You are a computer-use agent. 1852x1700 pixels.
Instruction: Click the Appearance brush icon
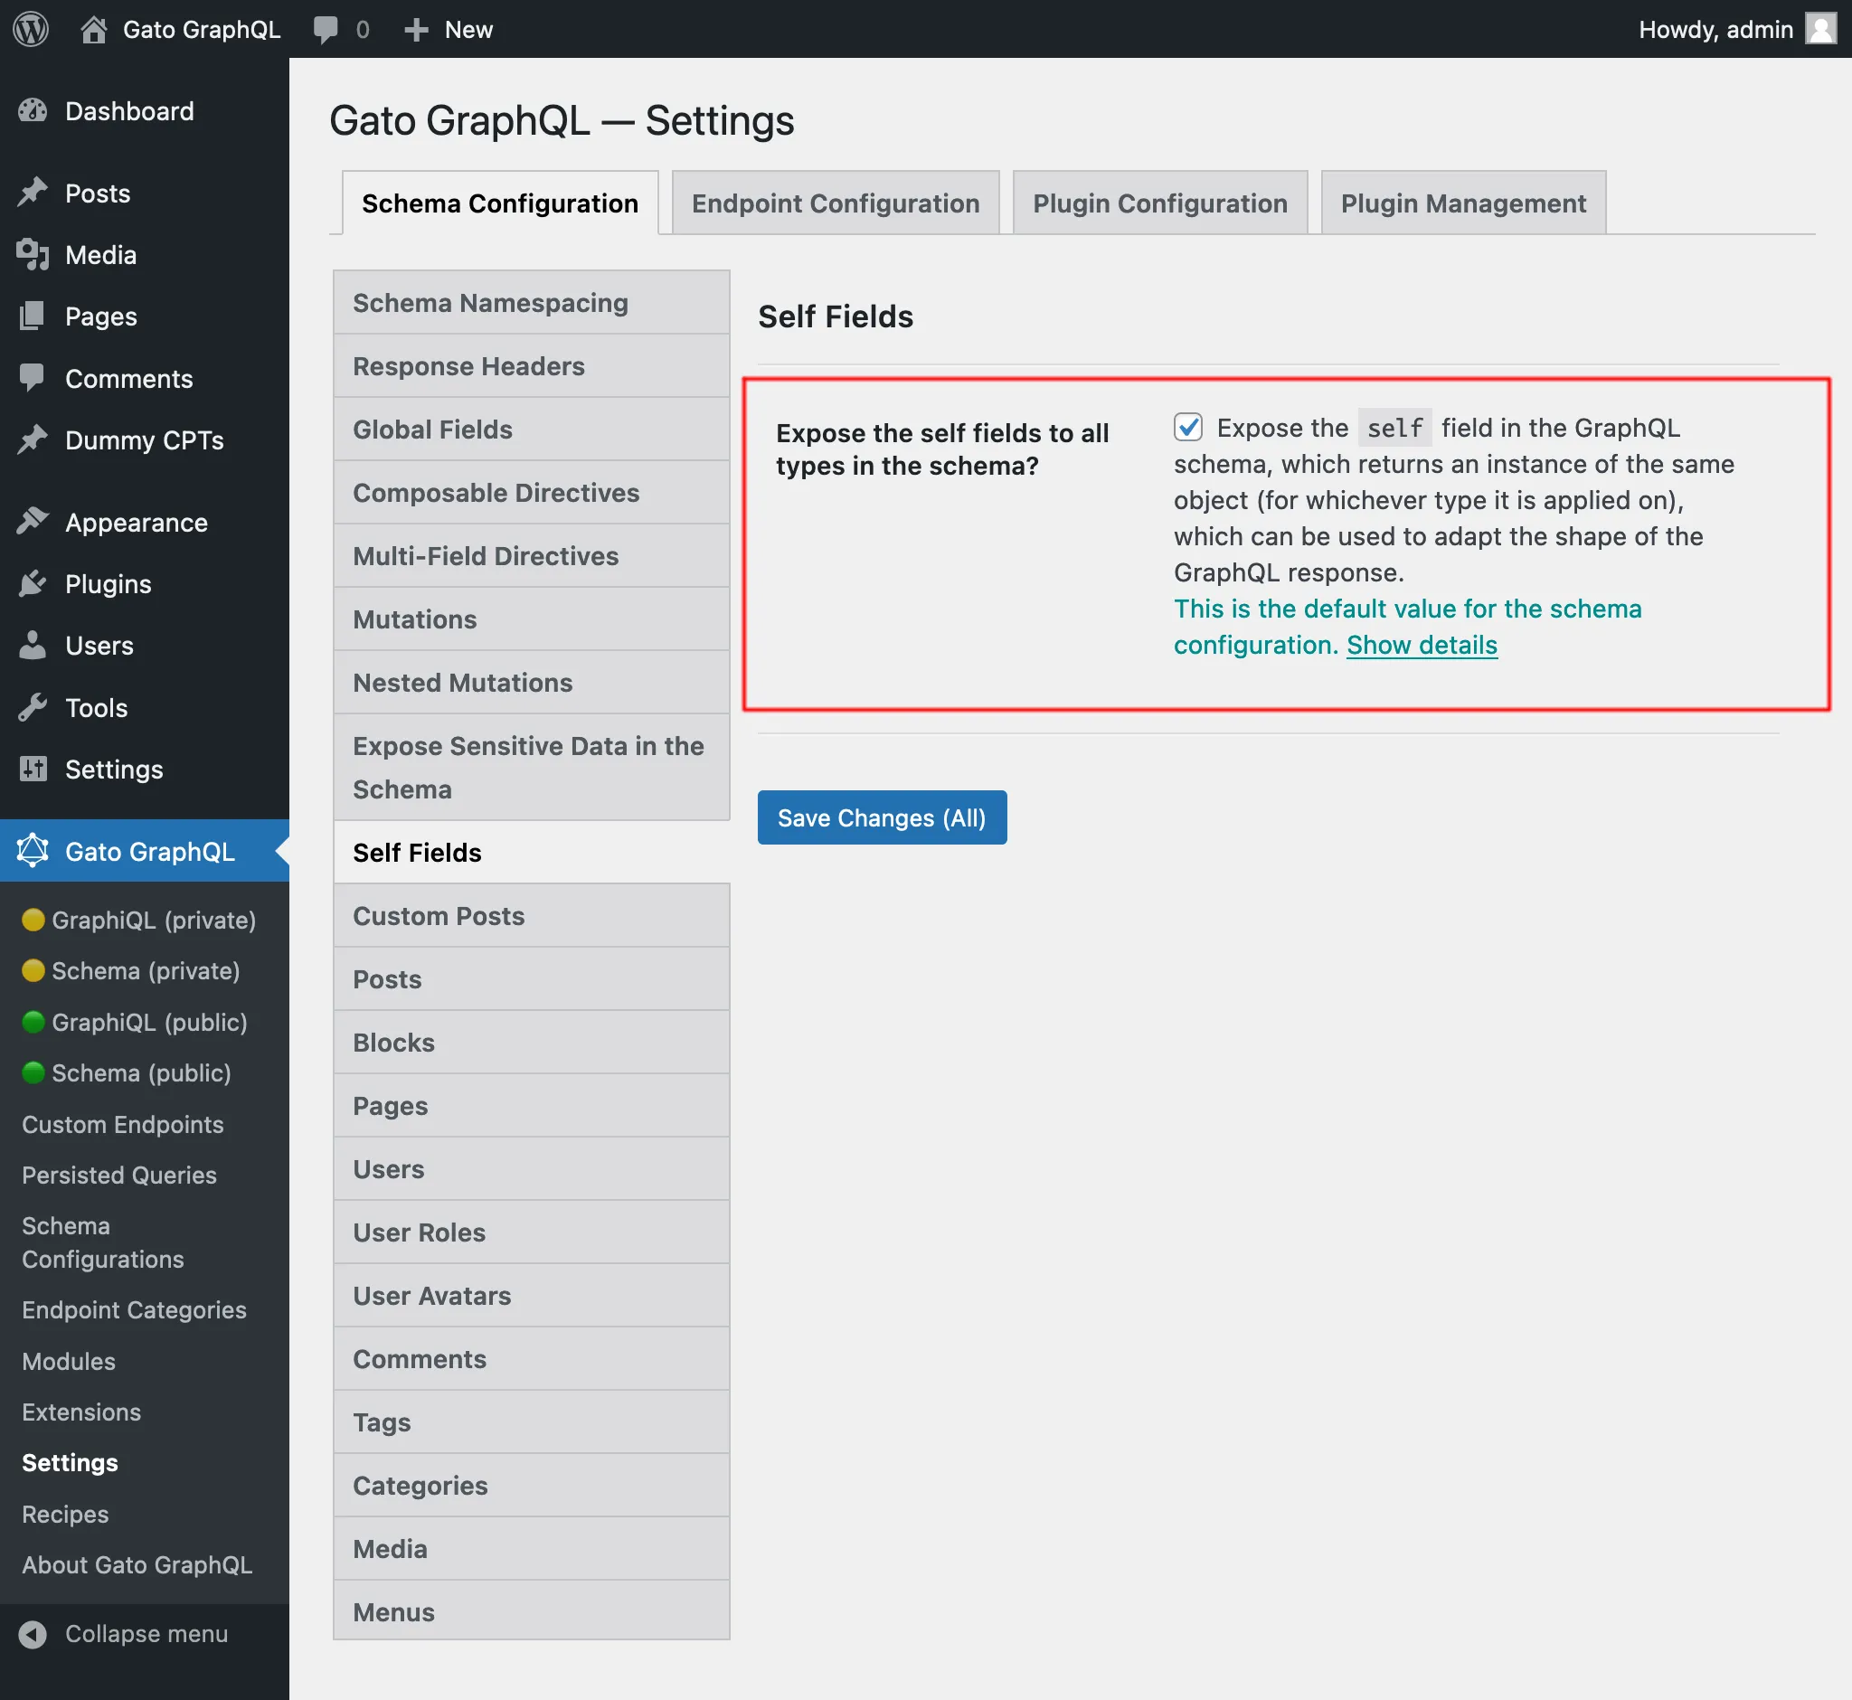(33, 522)
